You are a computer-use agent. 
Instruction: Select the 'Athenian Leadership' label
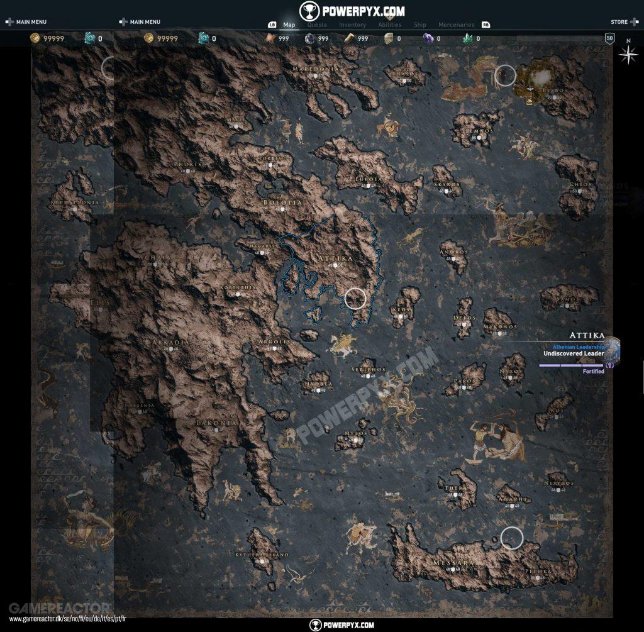coord(579,347)
